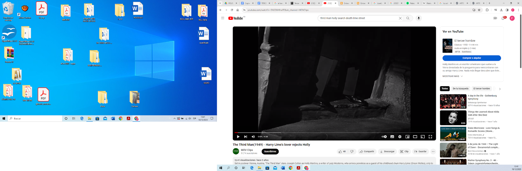Cast video to a TV

coord(422,137)
